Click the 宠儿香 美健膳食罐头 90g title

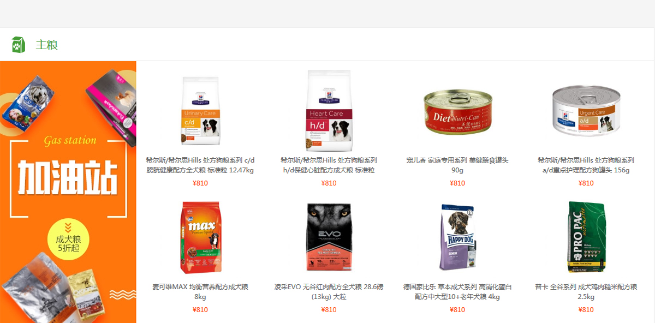tap(458, 165)
